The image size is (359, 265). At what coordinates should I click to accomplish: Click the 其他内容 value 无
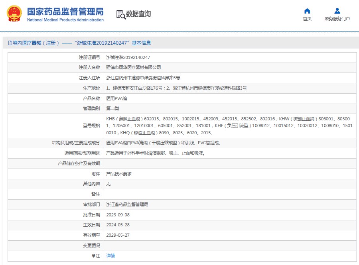pos(108,184)
